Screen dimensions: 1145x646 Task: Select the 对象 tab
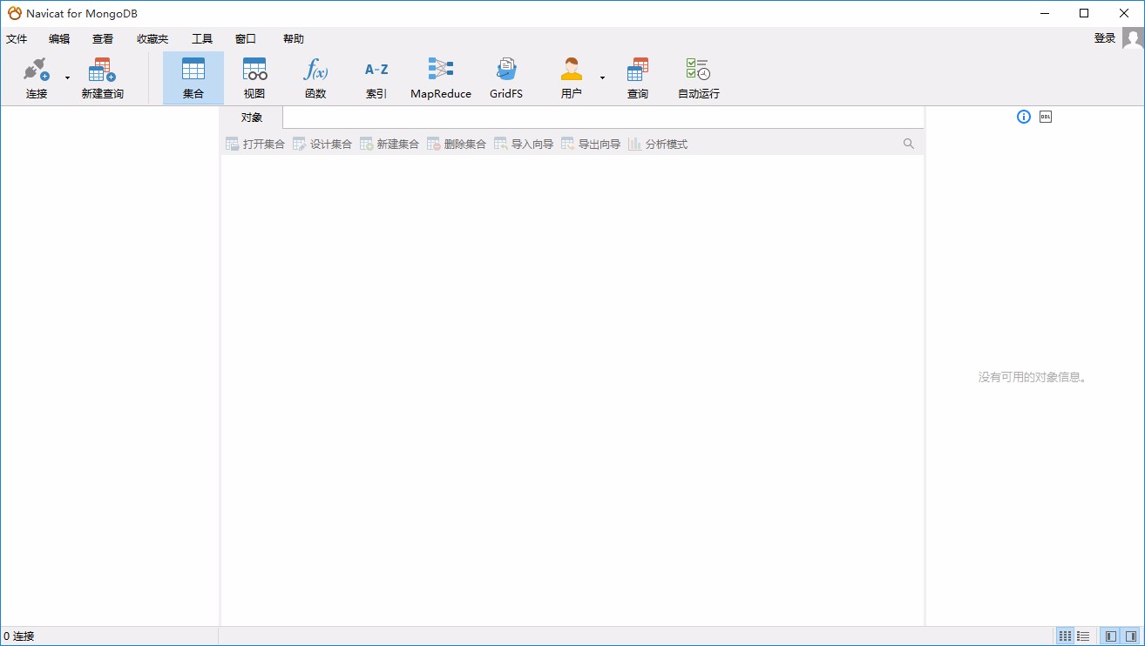pyautogui.click(x=252, y=118)
